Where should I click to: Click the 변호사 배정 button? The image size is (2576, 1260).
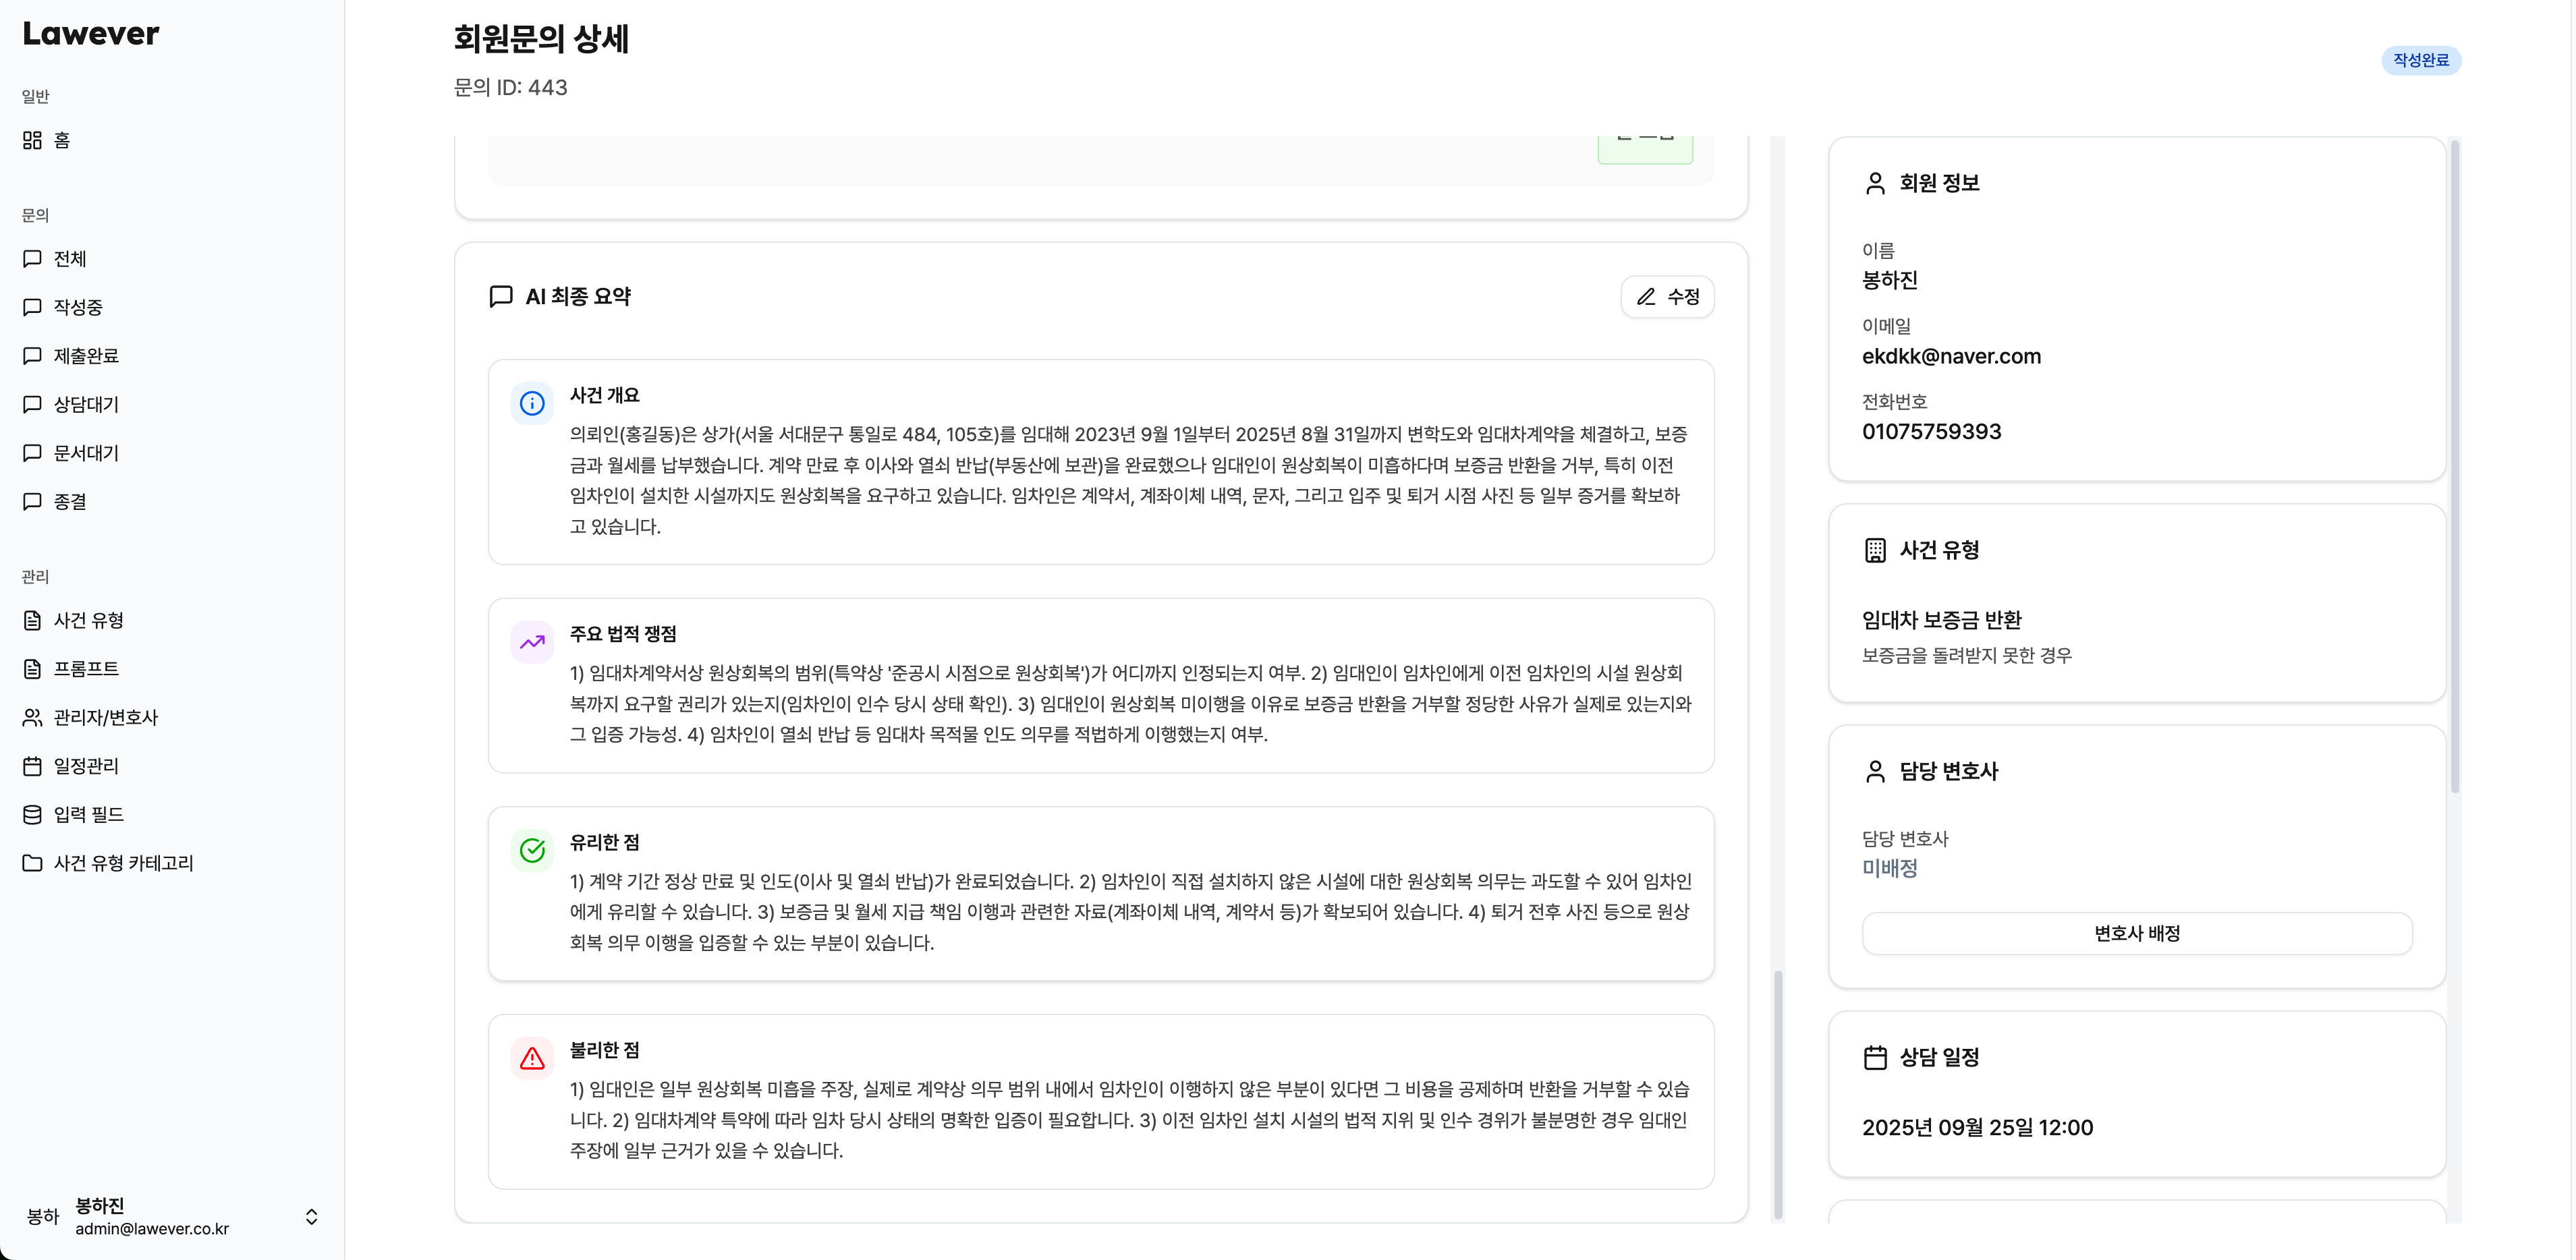(2136, 933)
